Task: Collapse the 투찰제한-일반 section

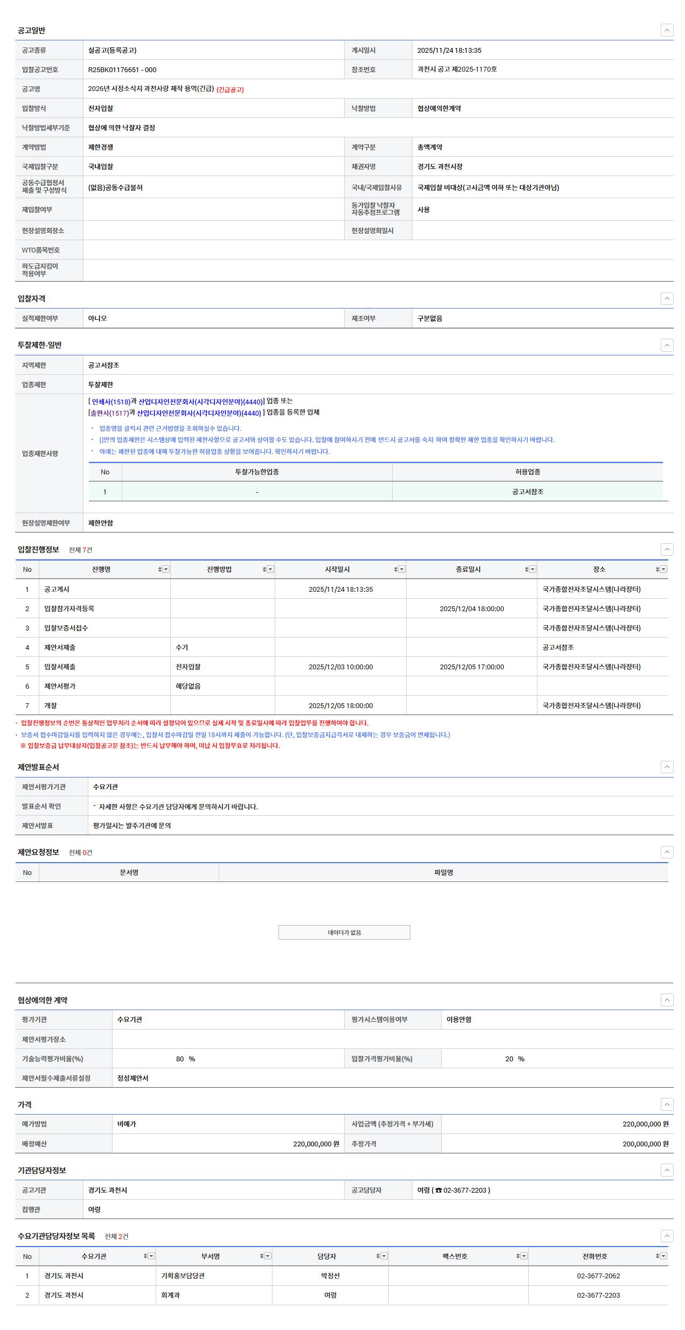Action: (667, 345)
